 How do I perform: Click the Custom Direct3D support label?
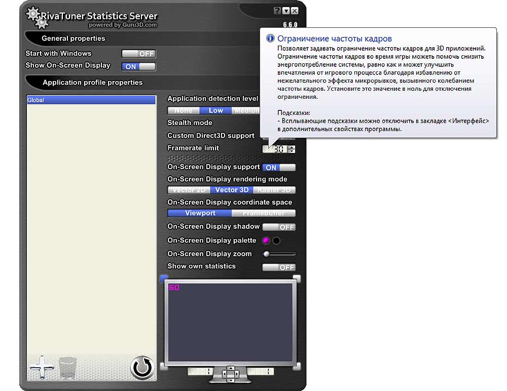tap(211, 136)
